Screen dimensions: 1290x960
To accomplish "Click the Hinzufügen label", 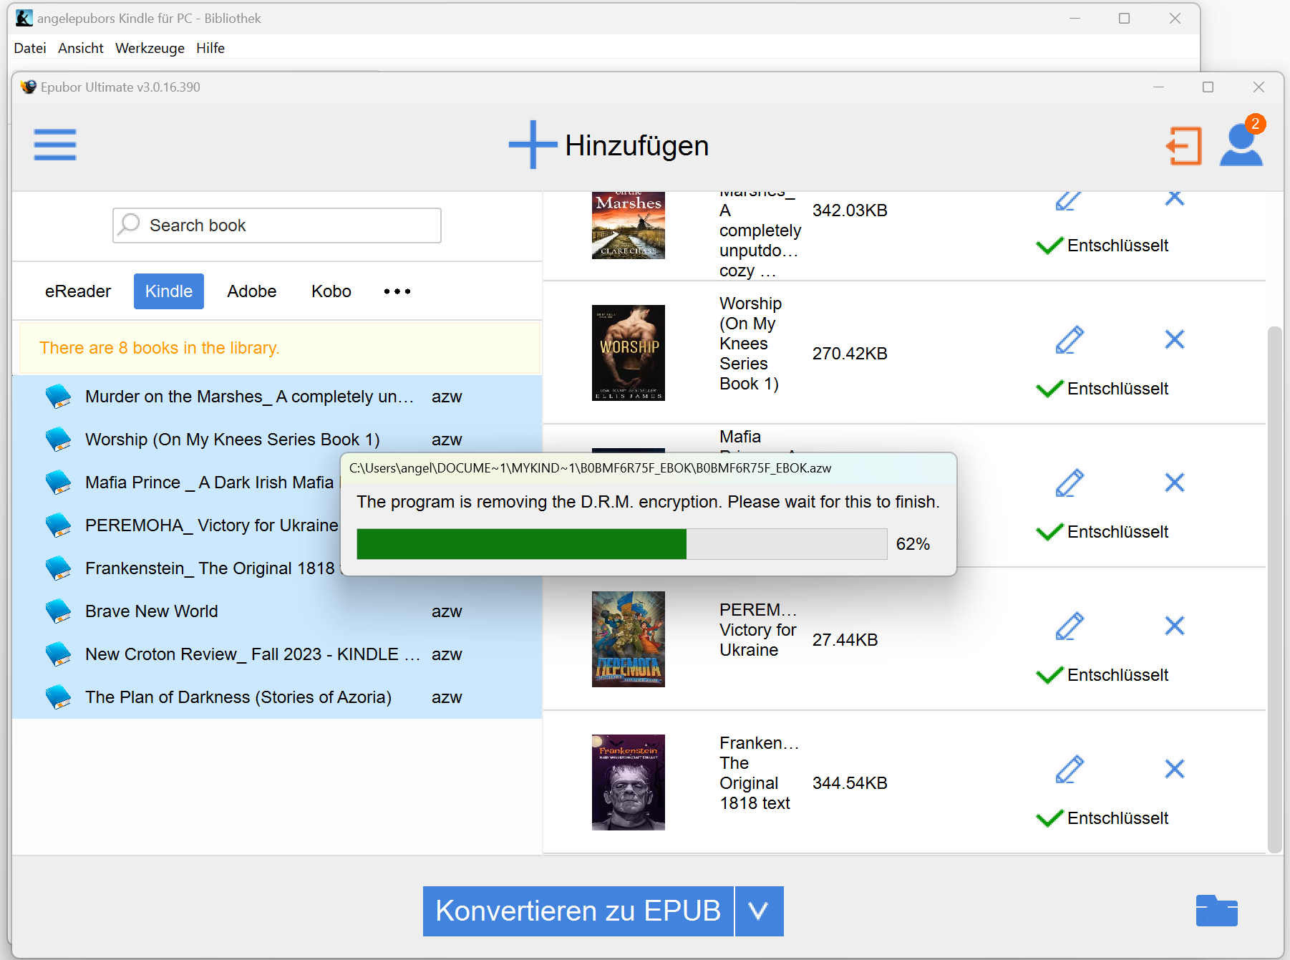I will 637,145.
